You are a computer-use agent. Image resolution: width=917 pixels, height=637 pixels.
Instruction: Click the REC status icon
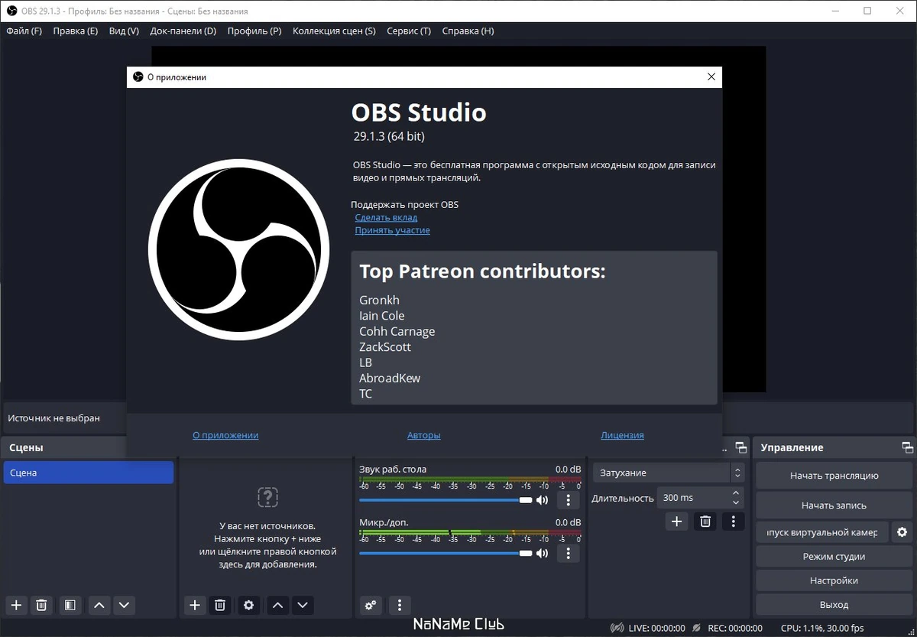tap(696, 628)
